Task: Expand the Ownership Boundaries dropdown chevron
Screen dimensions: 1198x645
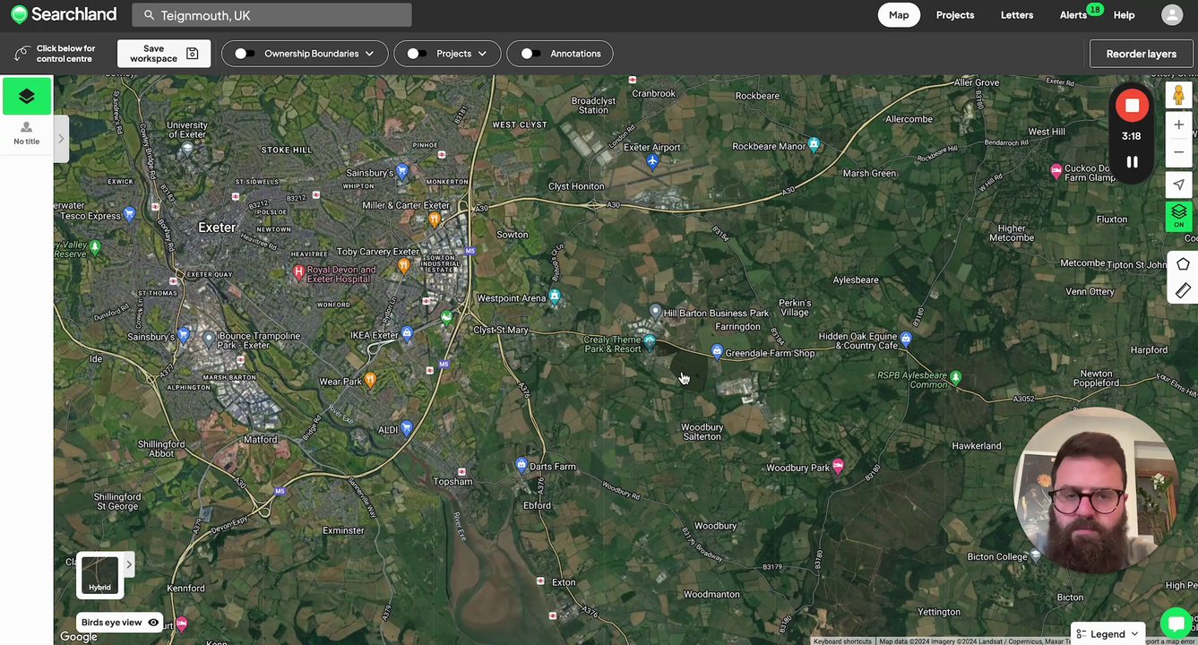Action: (x=369, y=54)
